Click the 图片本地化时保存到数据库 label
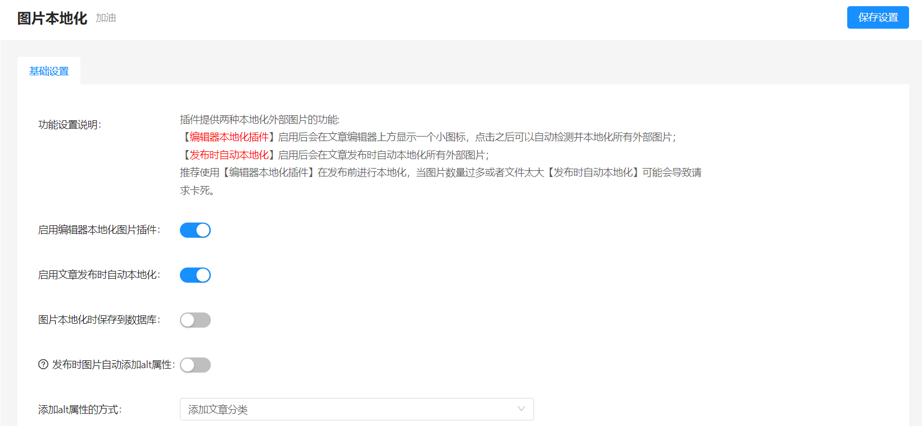This screenshot has width=922, height=426. (99, 320)
